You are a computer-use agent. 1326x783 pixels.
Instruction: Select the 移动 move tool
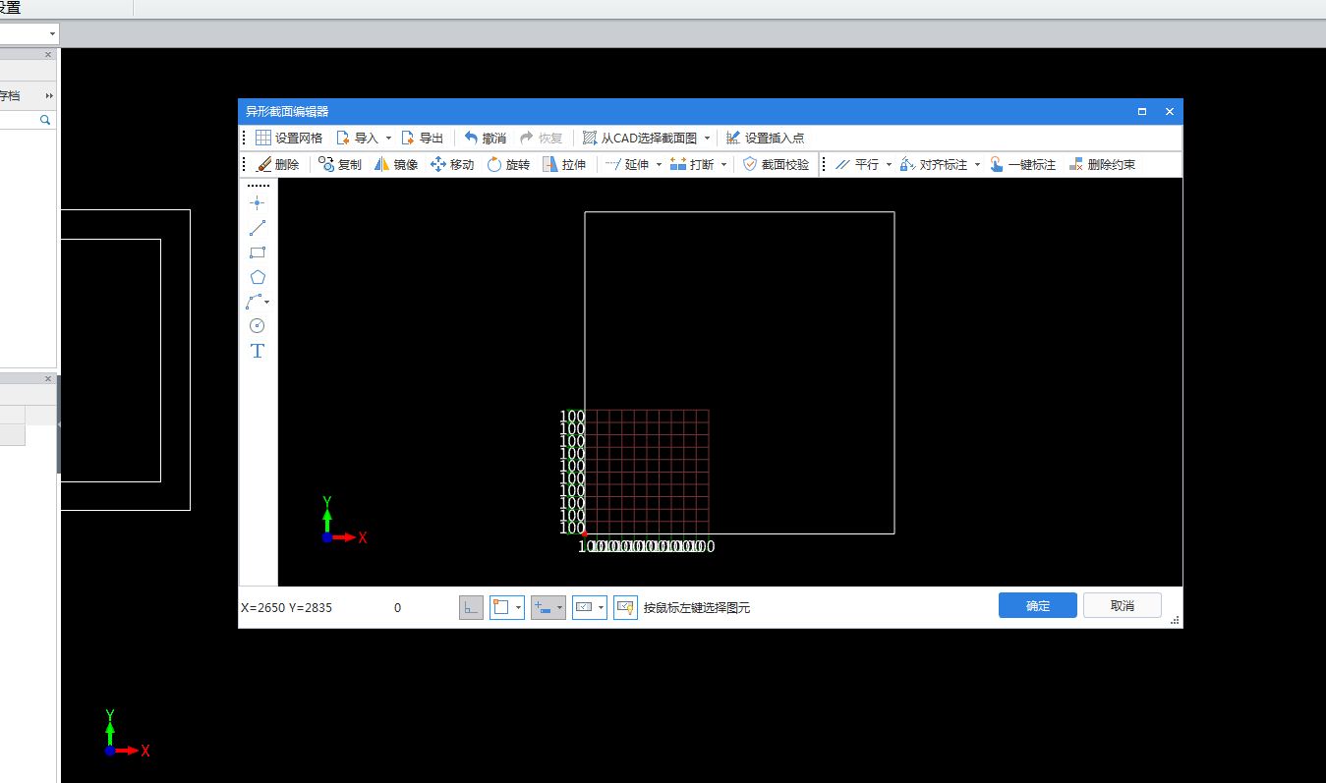(452, 164)
